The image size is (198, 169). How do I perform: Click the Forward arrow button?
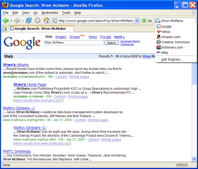[17, 21]
